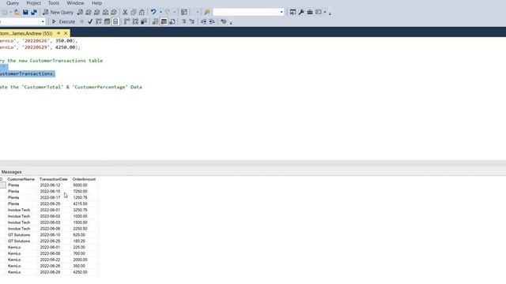
Task: Select the cell with amount 7250.00
Action: click(85, 191)
